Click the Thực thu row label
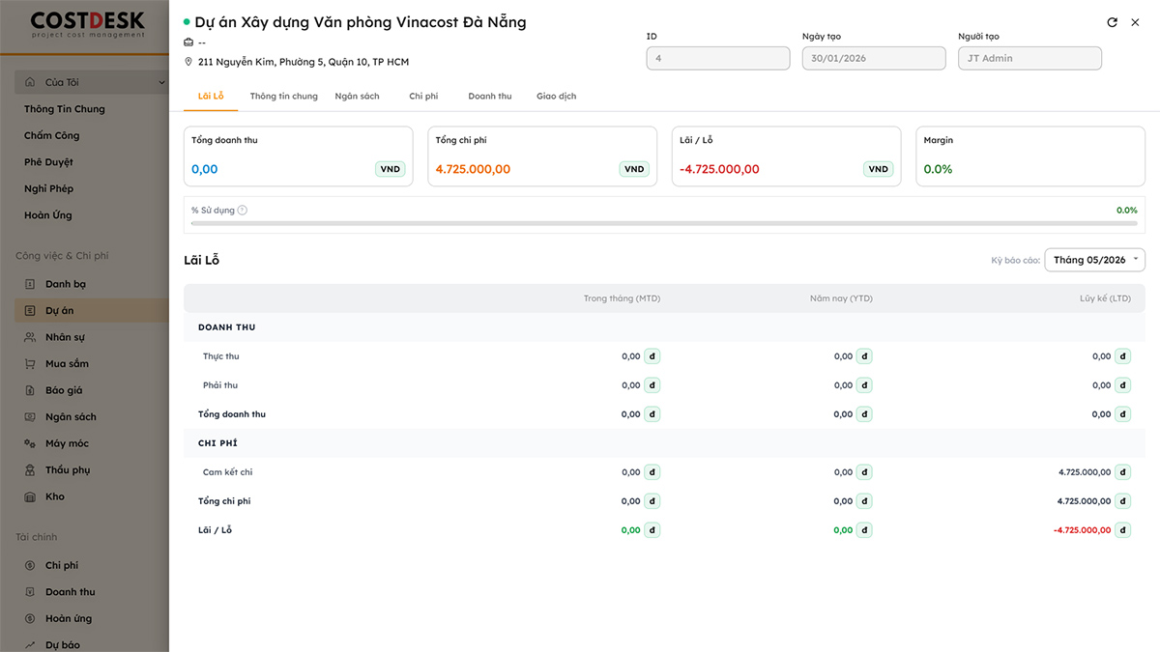This screenshot has height=652, width=1160. coord(221,356)
